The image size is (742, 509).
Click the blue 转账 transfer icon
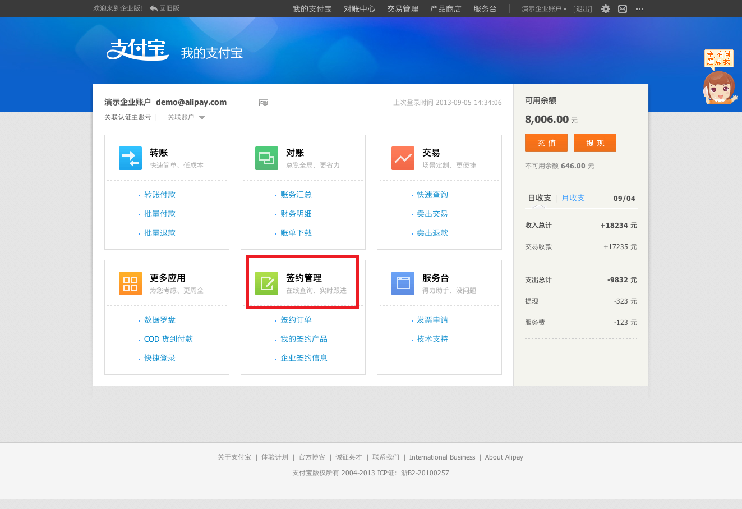[x=130, y=158]
